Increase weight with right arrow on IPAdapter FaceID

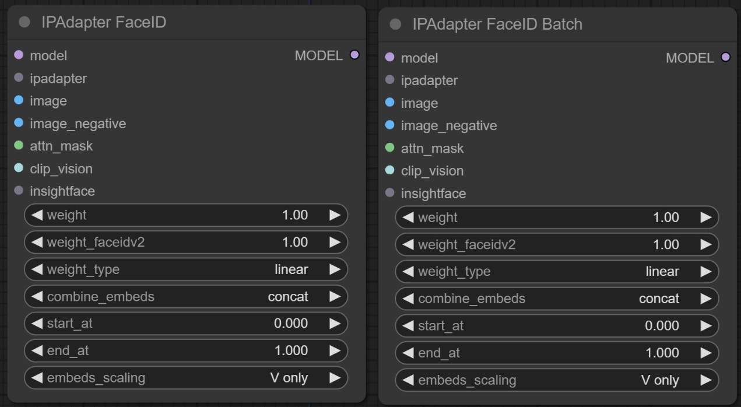coord(335,215)
